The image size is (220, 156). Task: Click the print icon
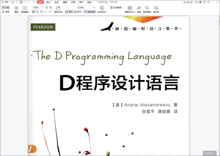point(21,2)
